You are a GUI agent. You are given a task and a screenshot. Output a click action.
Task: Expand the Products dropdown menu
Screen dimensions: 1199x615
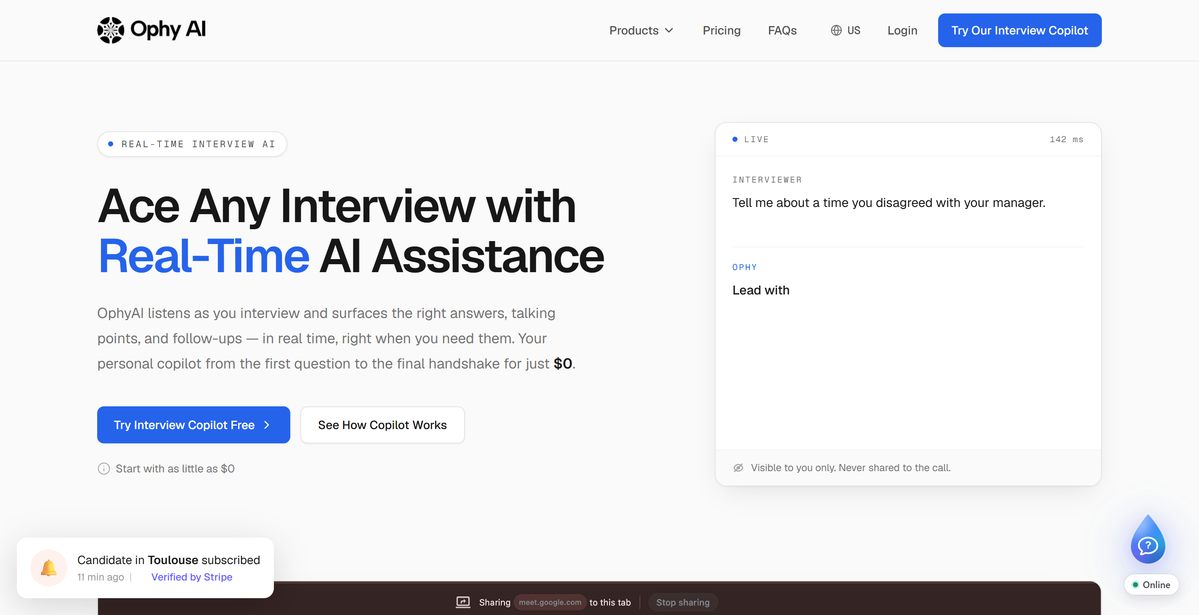641,30
